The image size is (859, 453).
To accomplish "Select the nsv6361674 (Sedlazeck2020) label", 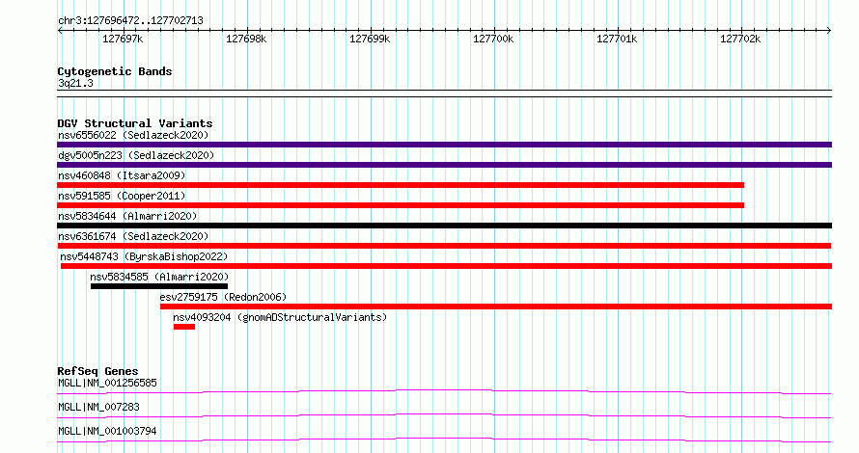I will [x=133, y=236].
